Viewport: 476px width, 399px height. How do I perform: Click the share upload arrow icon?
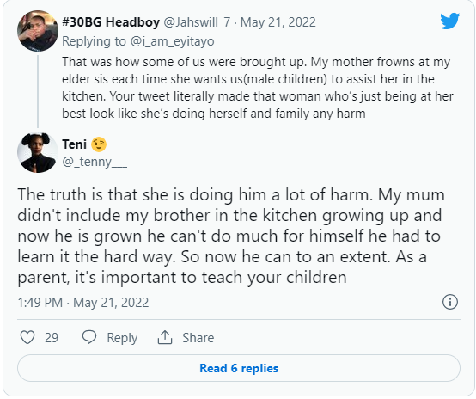click(x=165, y=337)
